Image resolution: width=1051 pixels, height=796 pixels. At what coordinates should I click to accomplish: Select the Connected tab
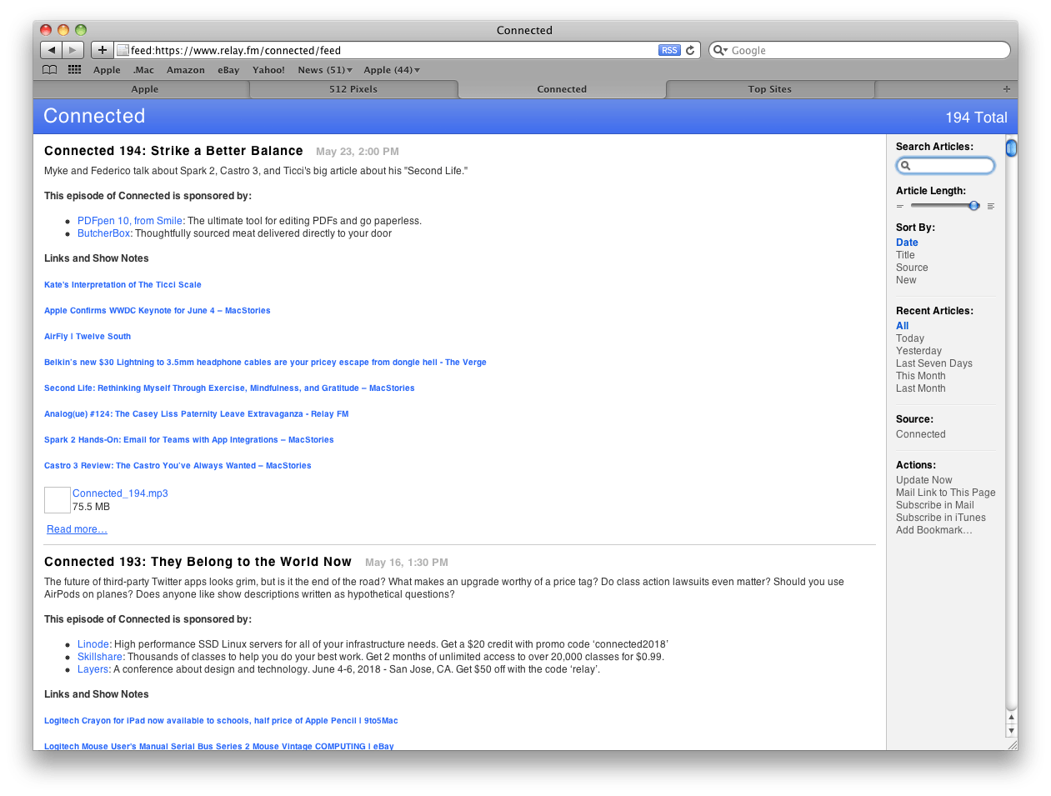click(562, 89)
